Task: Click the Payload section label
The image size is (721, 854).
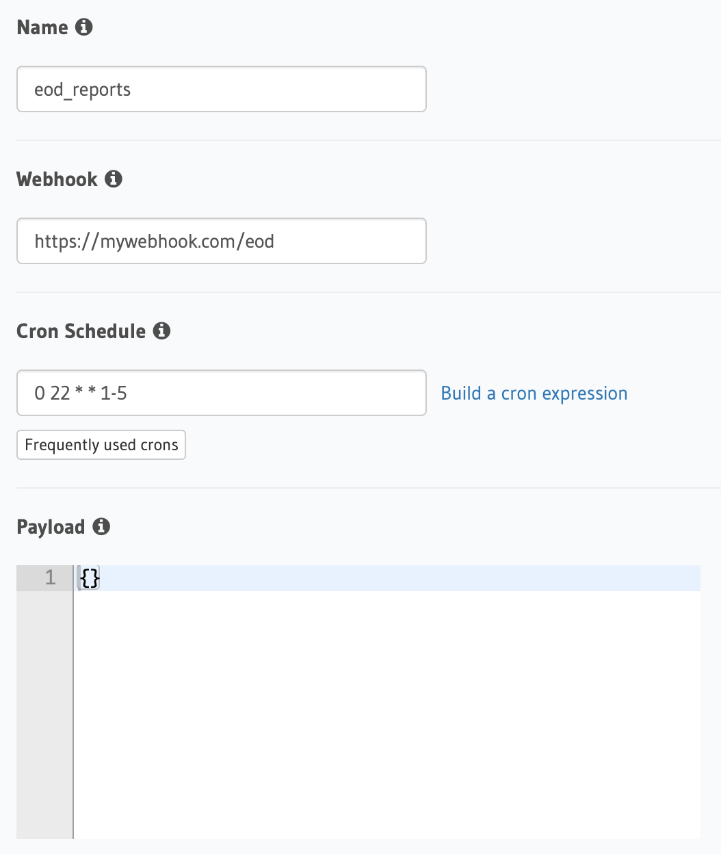Action: tap(51, 527)
